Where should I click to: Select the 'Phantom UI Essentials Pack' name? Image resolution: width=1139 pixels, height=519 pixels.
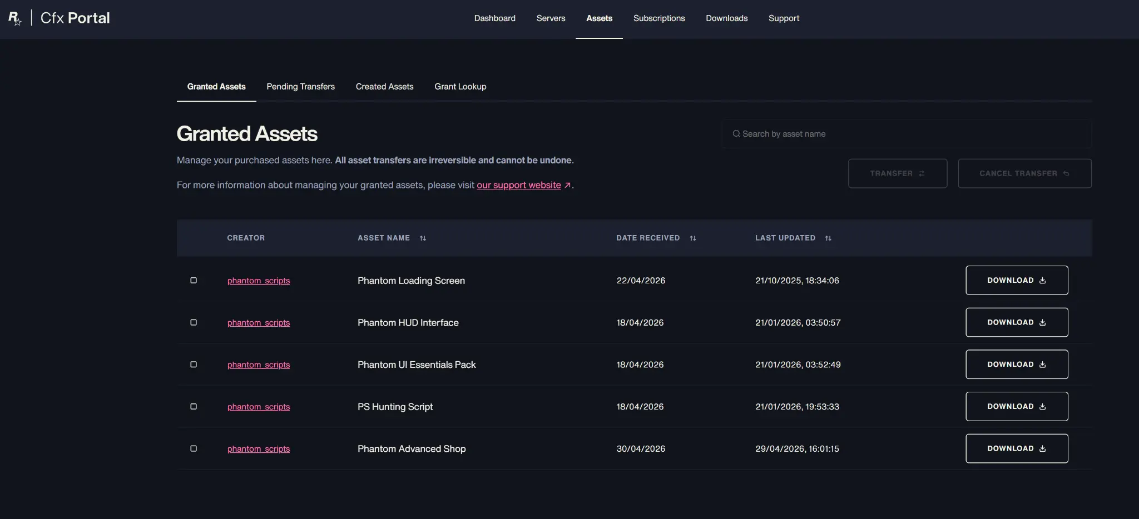click(x=417, y=365)
